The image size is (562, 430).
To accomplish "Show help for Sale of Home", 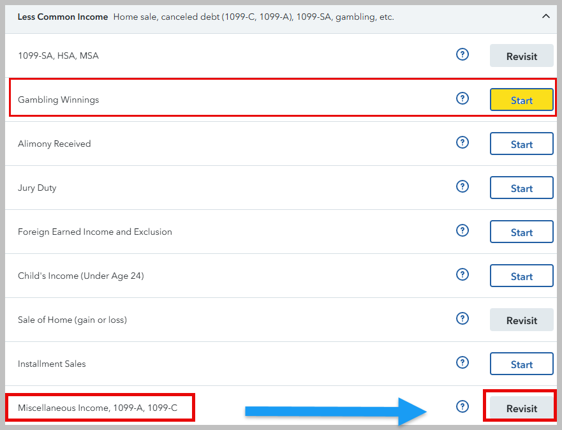I will coord(462,319).
